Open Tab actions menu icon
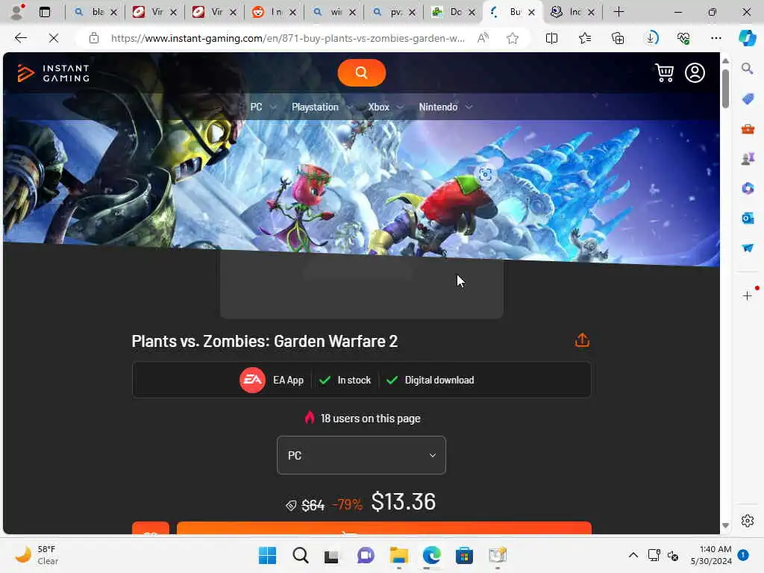Viewport: 764px width, 573px height. coord(45,12)
